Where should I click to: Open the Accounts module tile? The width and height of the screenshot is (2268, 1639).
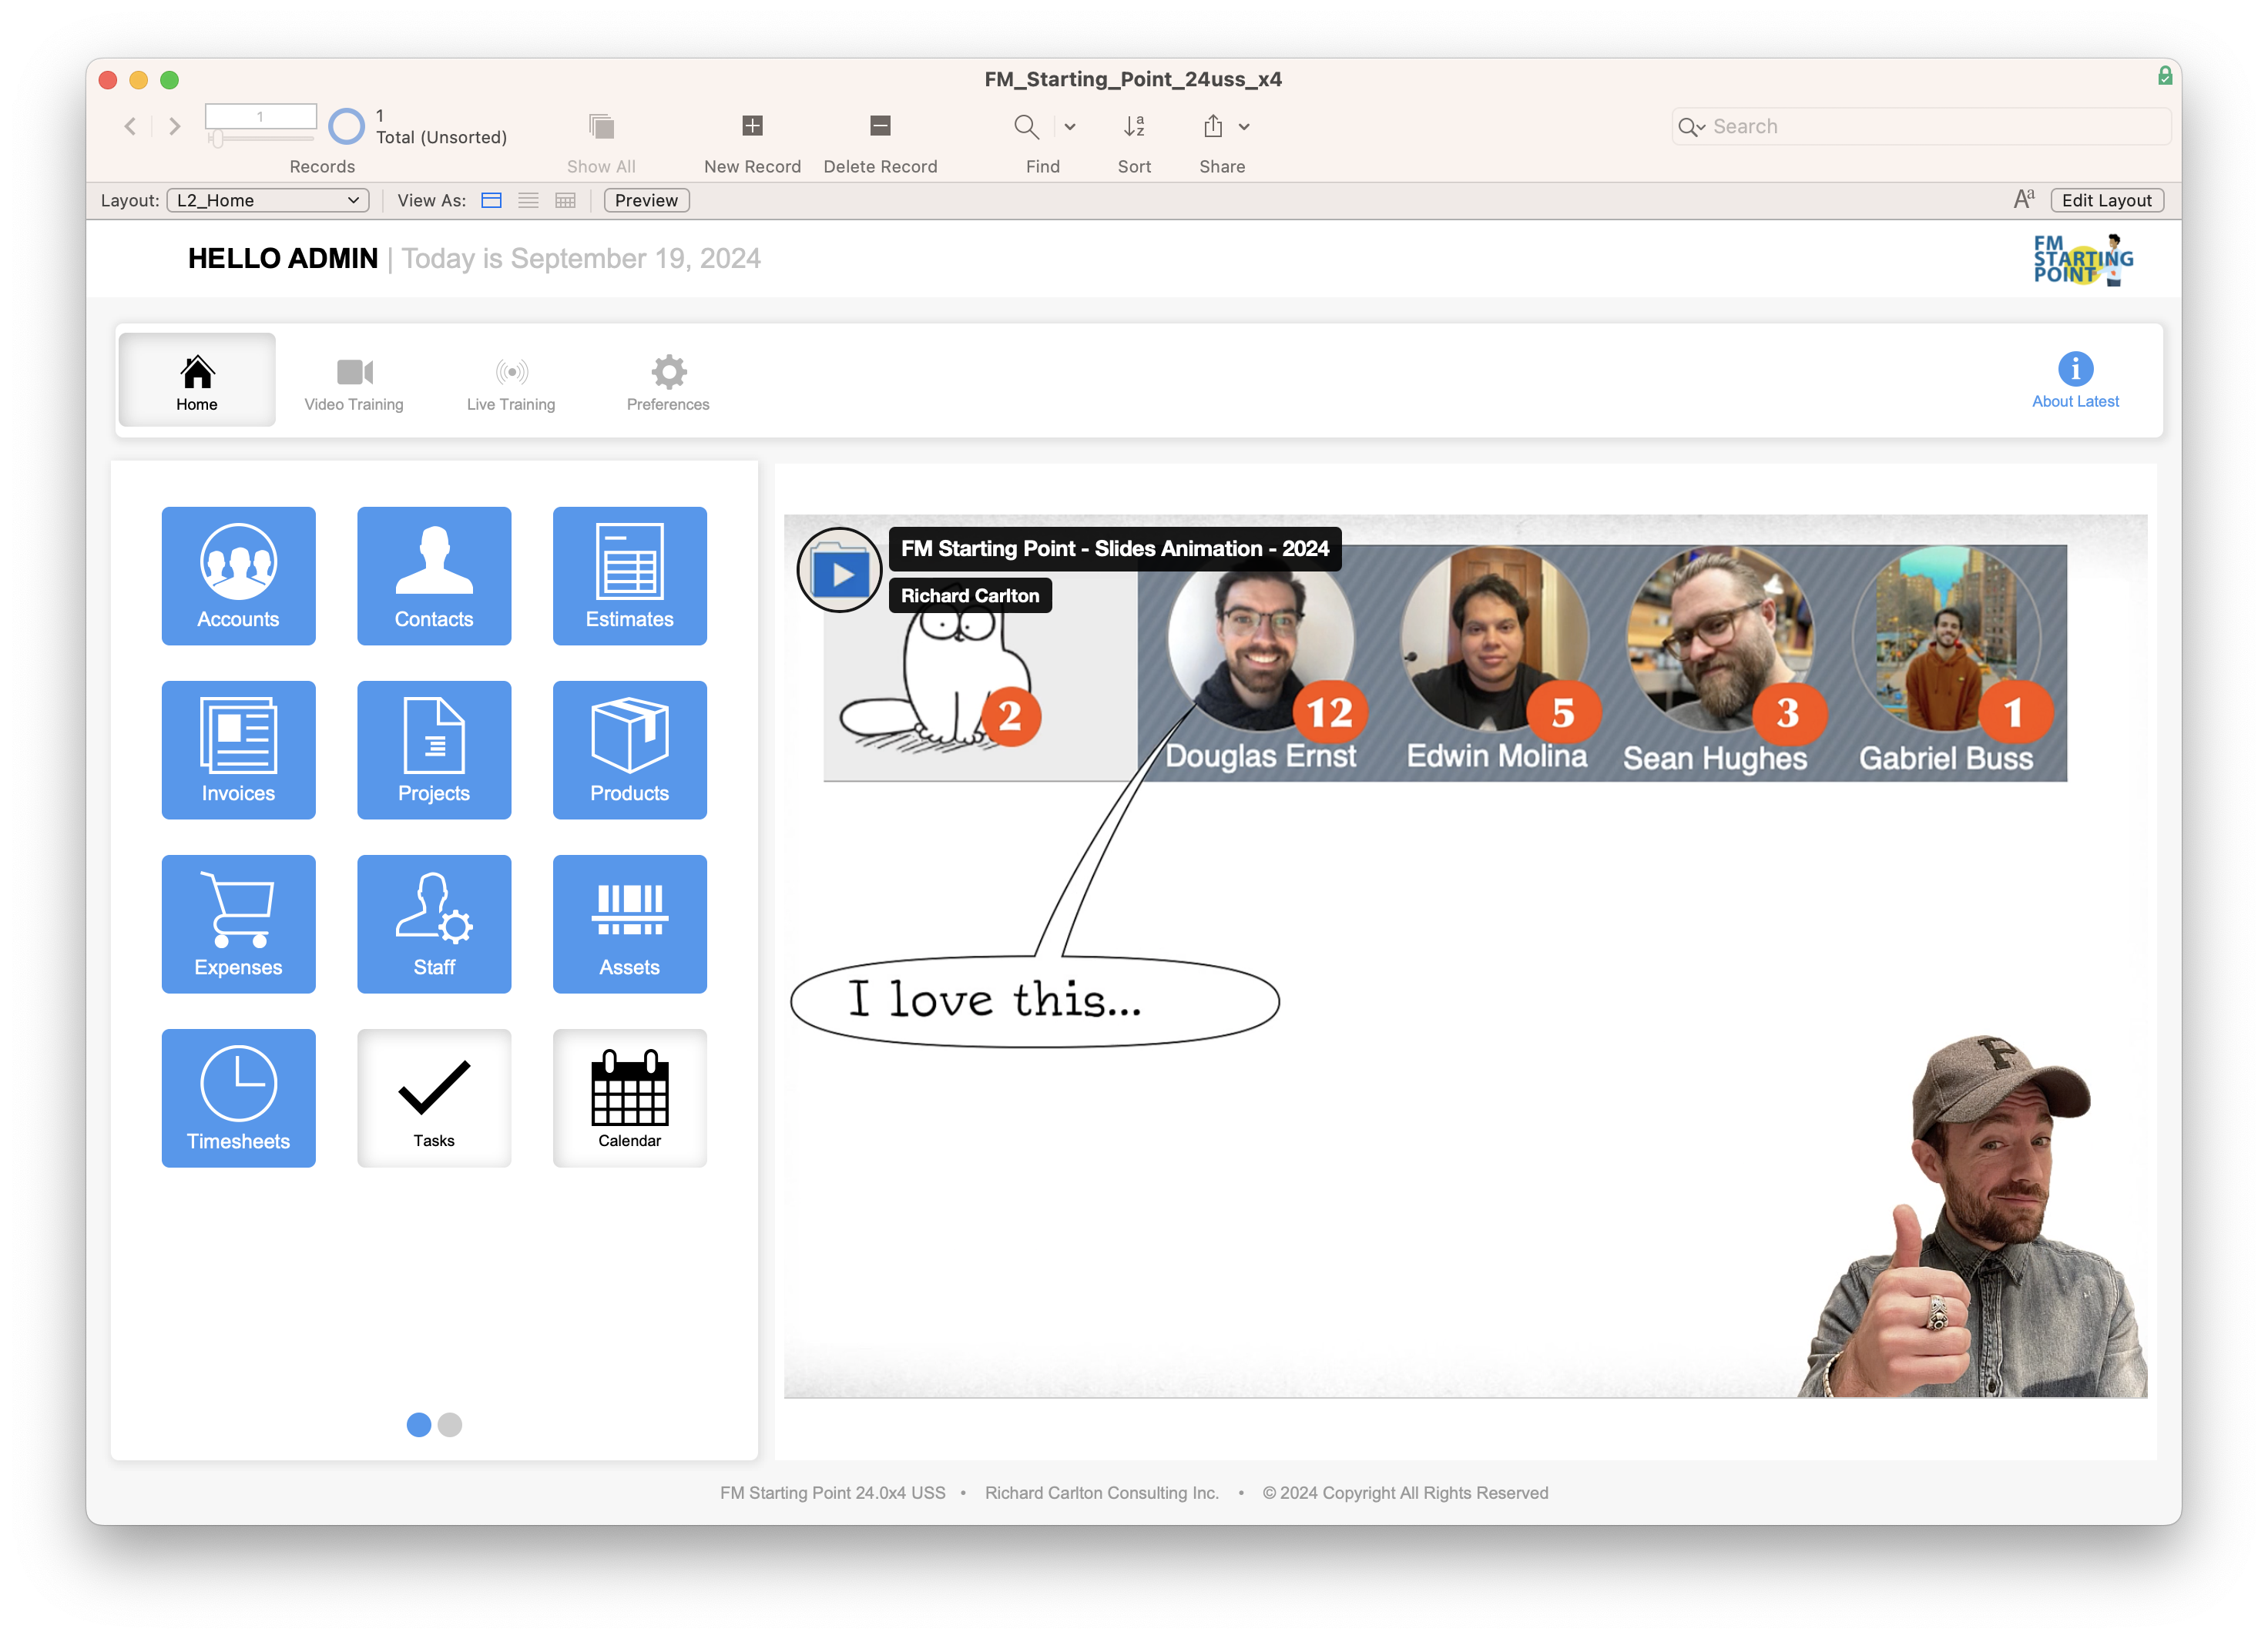[238, 576]
